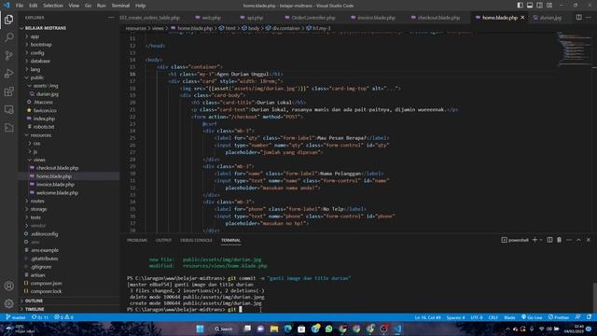Open the File menu

click(x=20, y=6)
